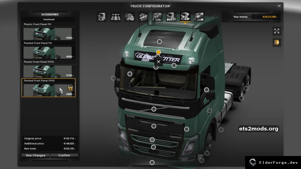Open the chassis category

[116, 17]
